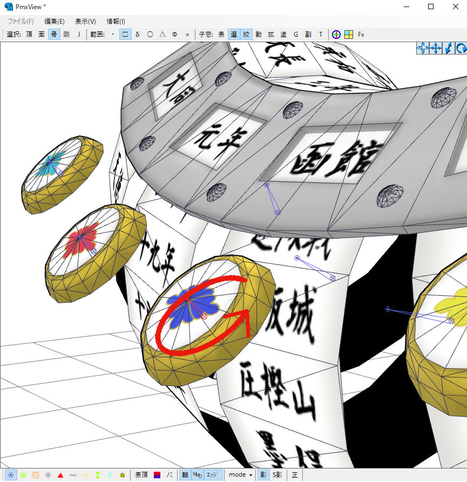
Task: Click the multi-axis move camera icon
Action: 423,48
